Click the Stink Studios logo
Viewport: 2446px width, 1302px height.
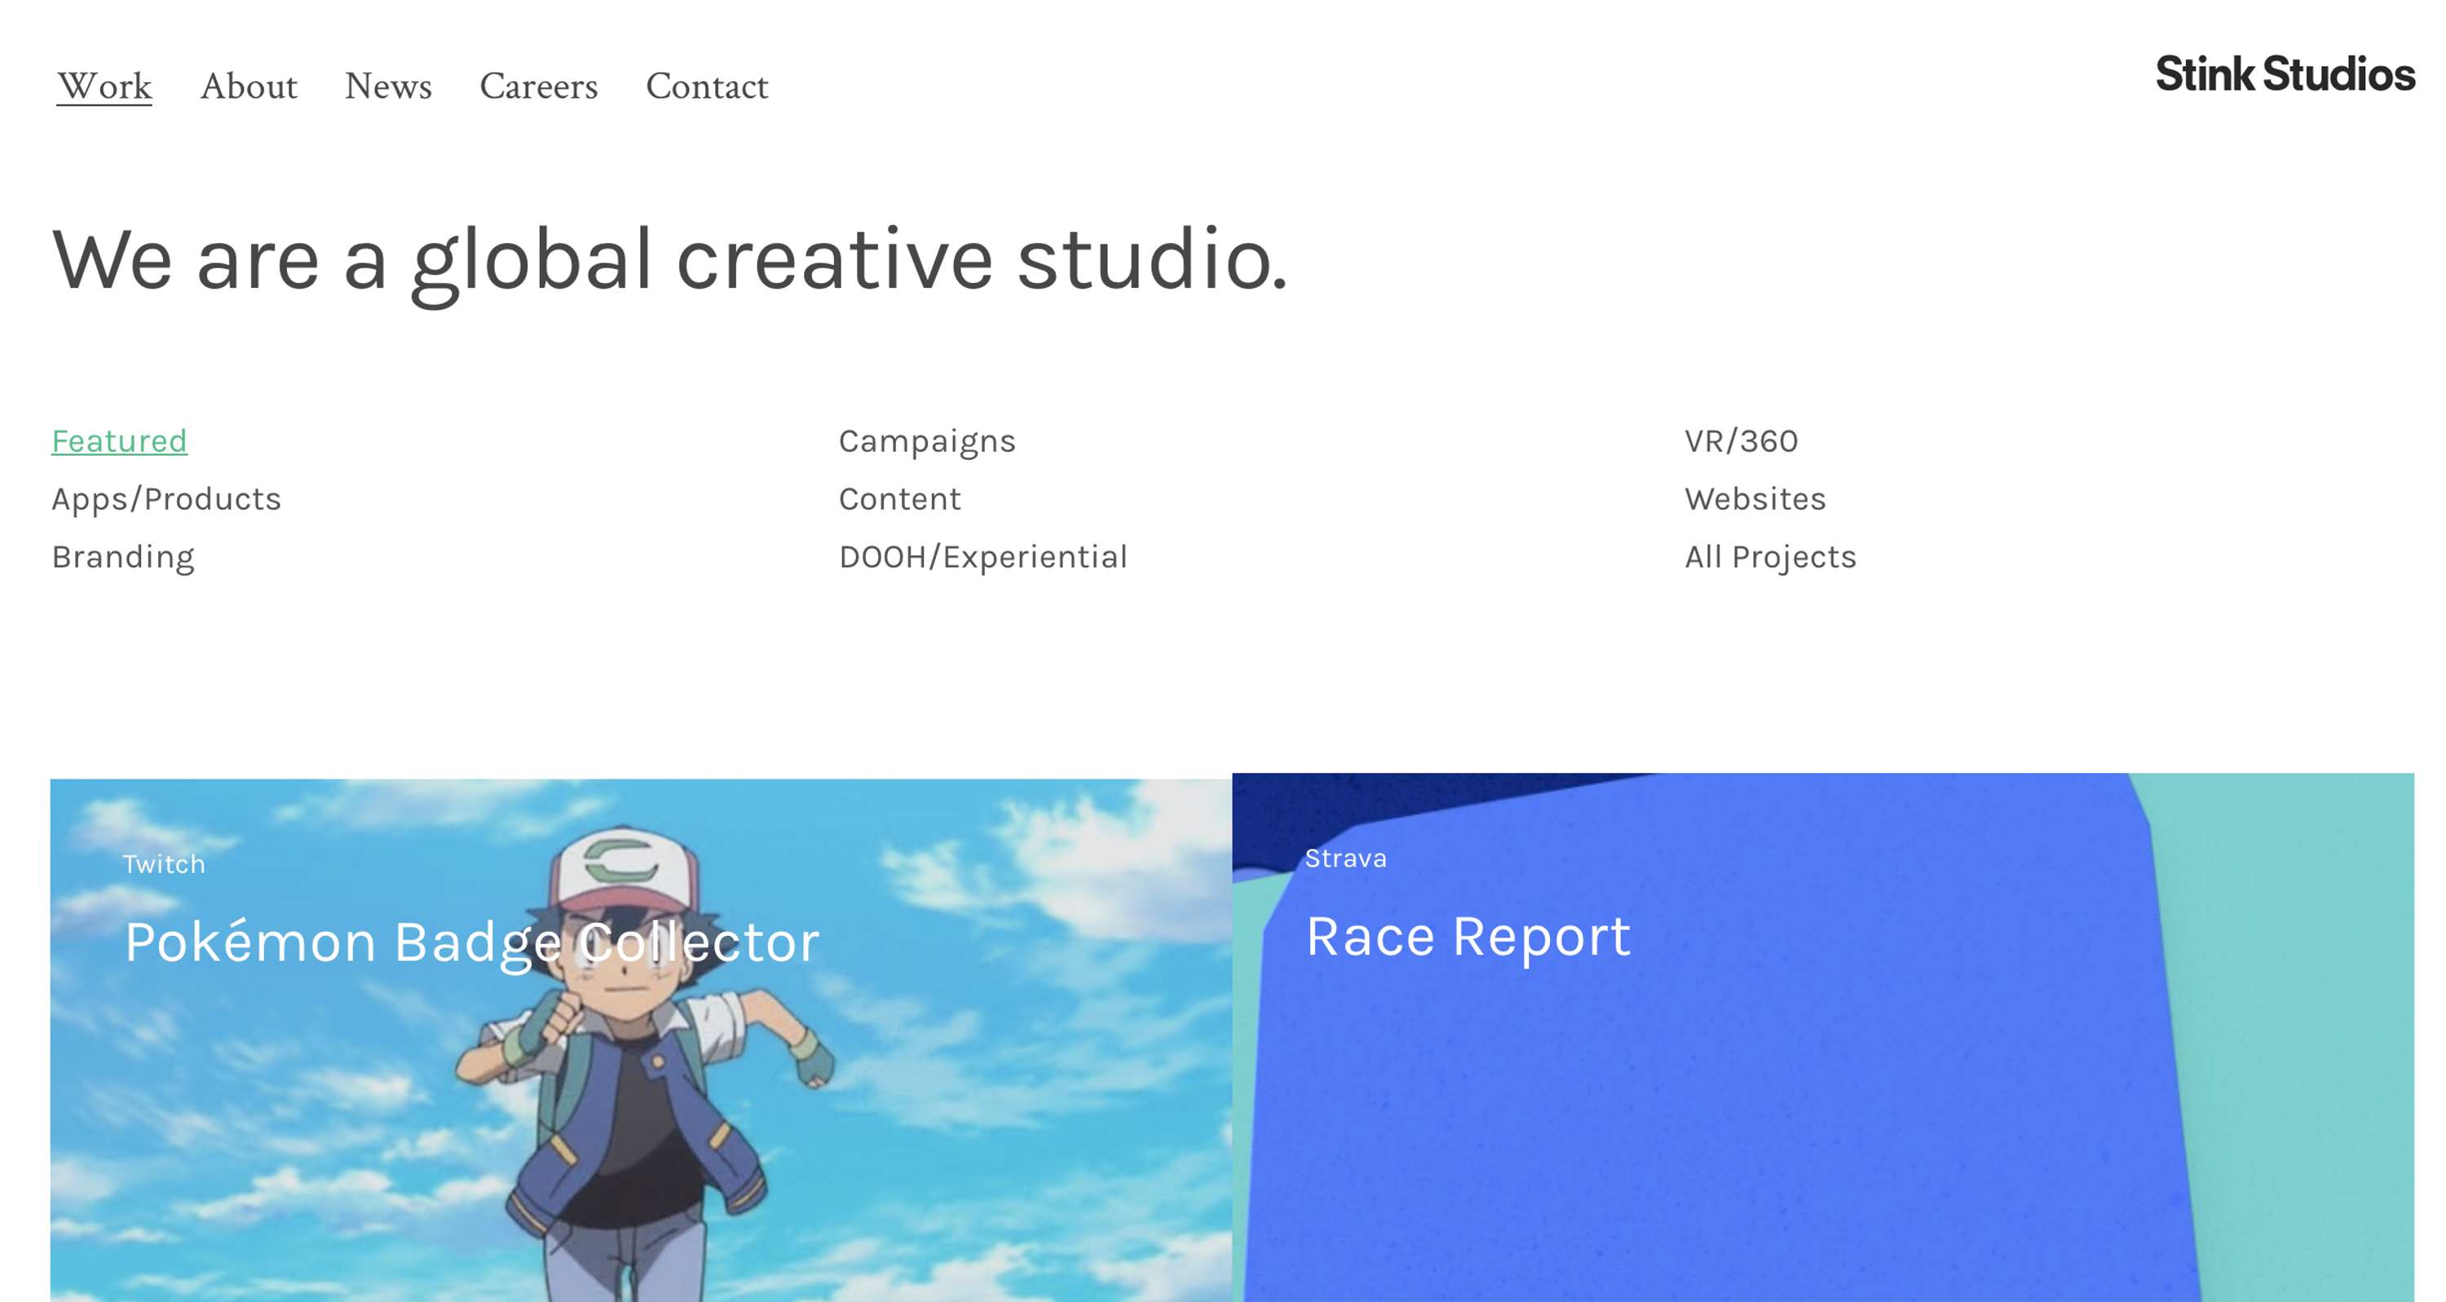coord(2285,74)
